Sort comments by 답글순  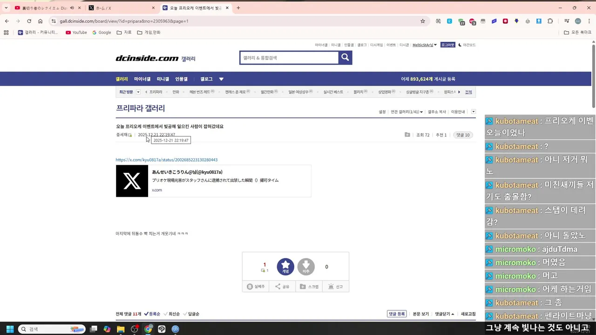pos(191,314)
